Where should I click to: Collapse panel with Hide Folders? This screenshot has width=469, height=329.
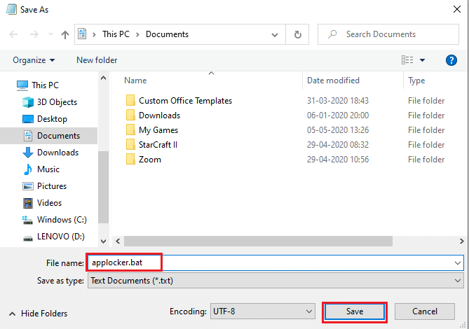click(x=39, y=314)
